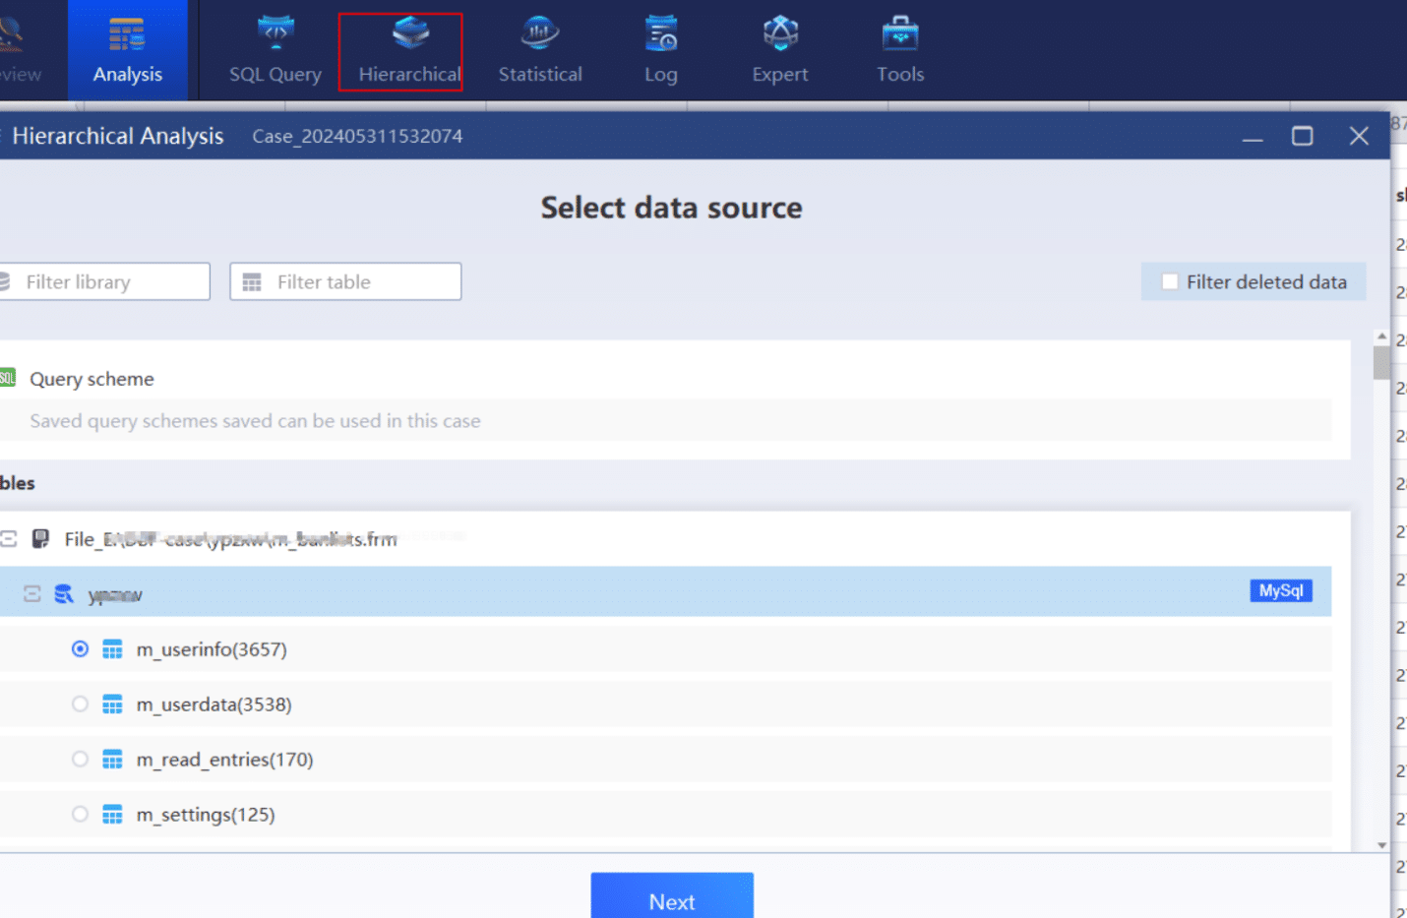Click the m_userinfo table icon

point(113,649)
